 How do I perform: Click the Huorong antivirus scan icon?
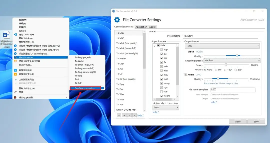(x=15, y=61)
